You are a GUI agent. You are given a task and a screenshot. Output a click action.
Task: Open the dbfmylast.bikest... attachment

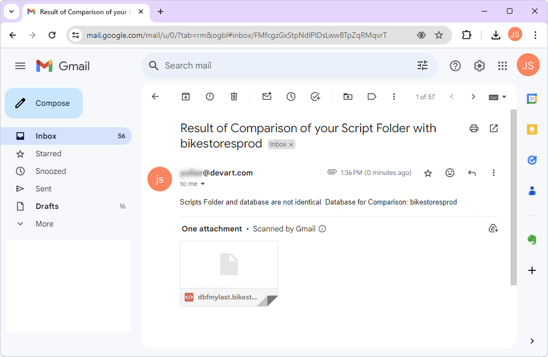229,274
